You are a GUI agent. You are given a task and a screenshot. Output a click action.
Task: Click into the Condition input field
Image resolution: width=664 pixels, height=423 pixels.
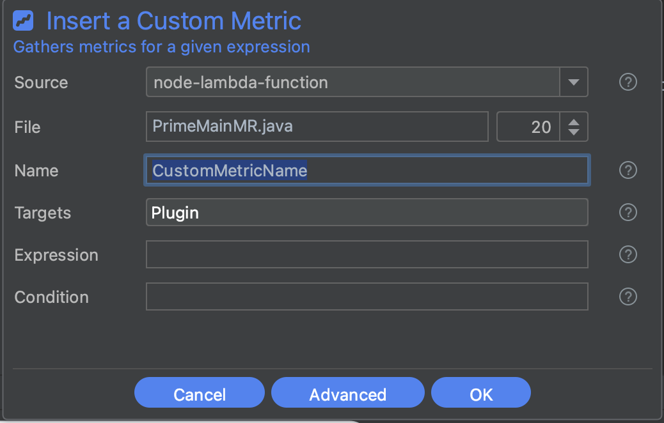367,296
